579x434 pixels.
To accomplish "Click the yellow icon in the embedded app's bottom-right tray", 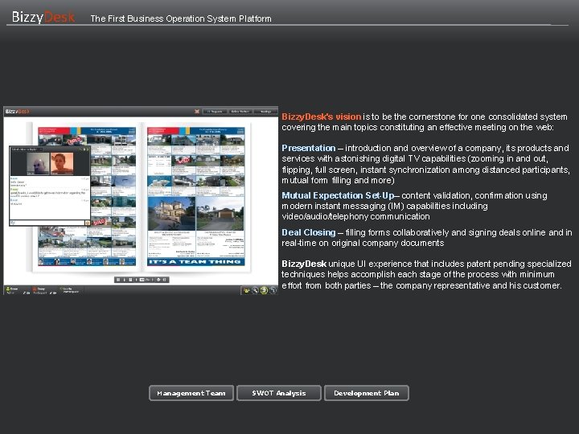I will pyautogui.click(x=246, y=291).
